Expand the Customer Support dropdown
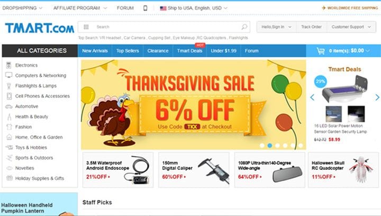Image resolution: width=381 pixels, height=216 pixels. click(x=351, y=26)
